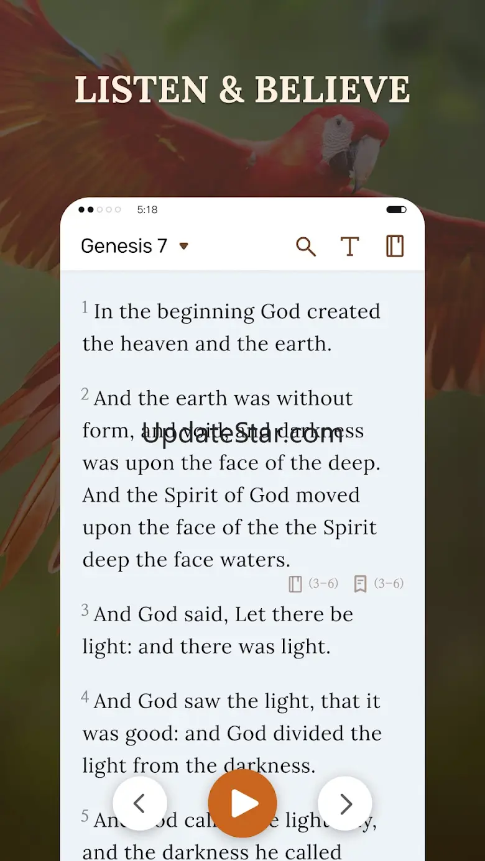Image resolution: width=485 pixels, height=861 pixels.
Task: Click the 5:18 clock in status bar
Action: [x=147, y=210]
